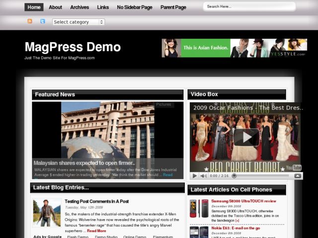Click the Latest Blog Entries heading
This screenshot has height=238, width=318.
(61, 187)
